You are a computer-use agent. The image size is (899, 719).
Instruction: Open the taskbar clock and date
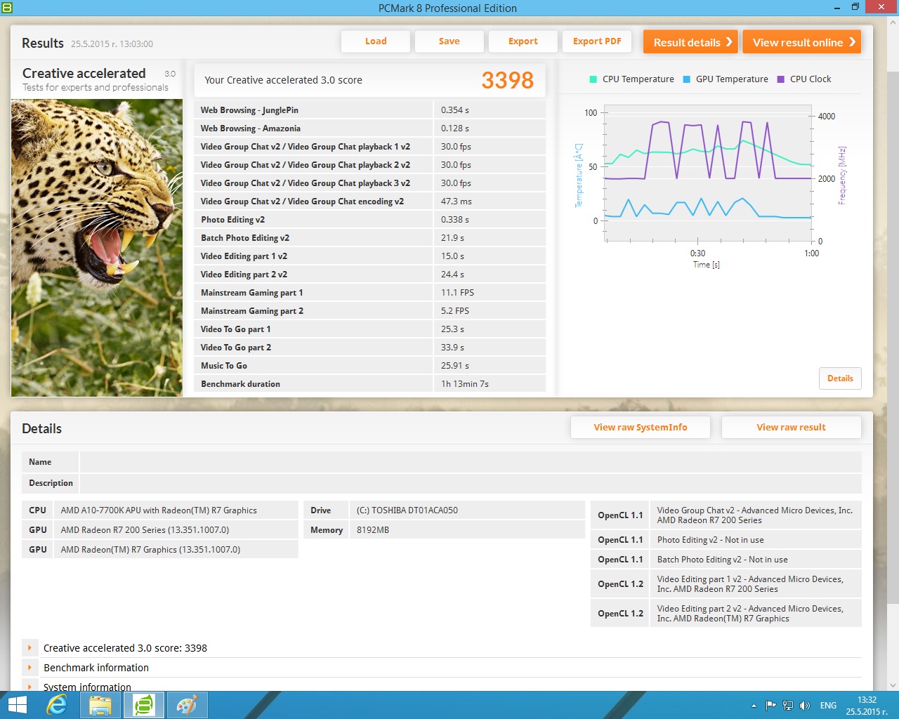click(x=867, y=706)
